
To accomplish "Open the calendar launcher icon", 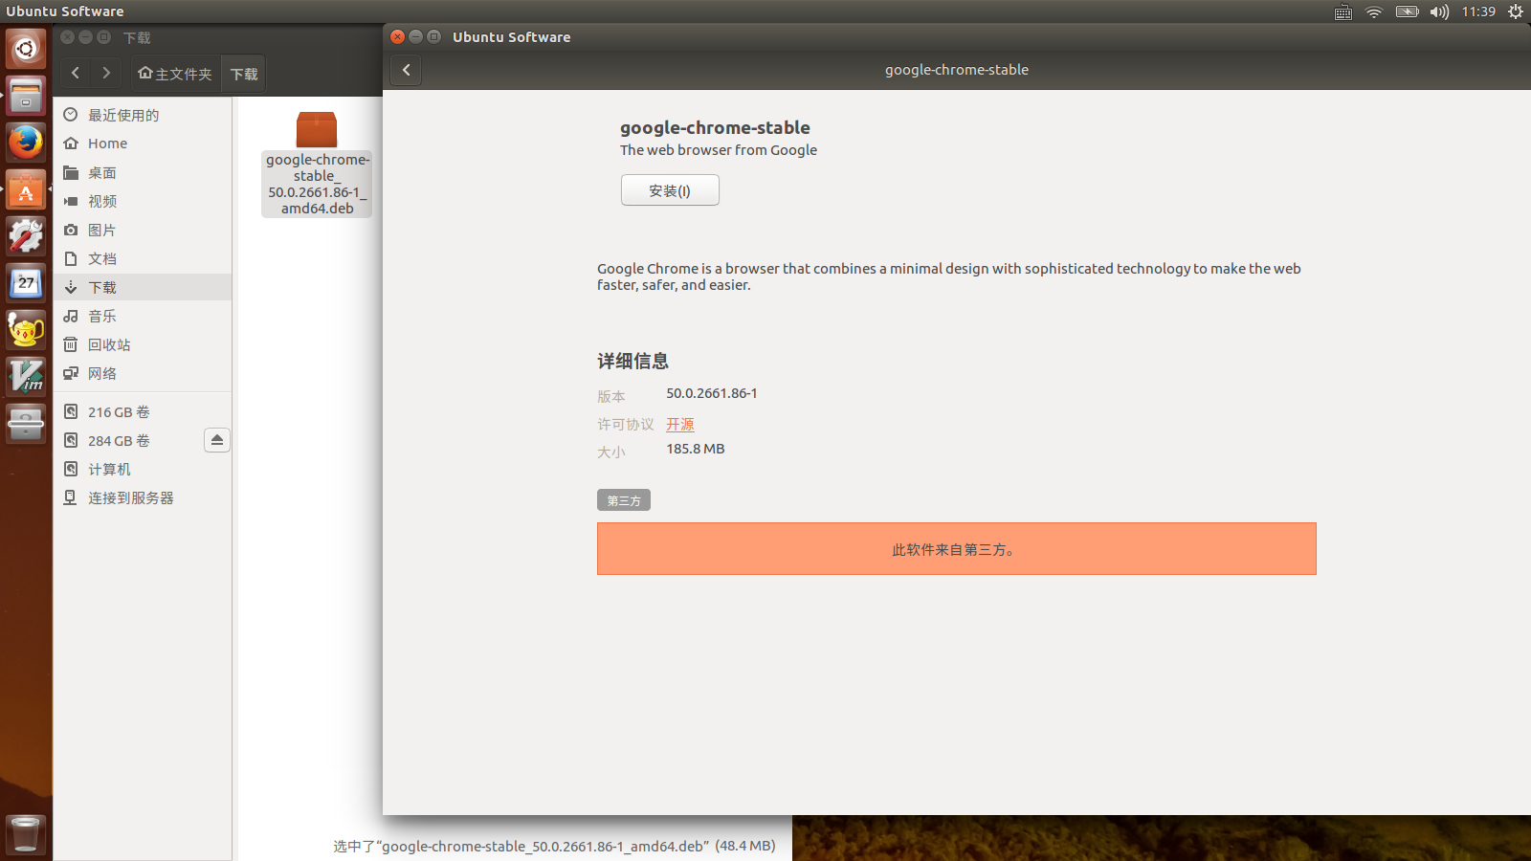I will pos(26,283).
